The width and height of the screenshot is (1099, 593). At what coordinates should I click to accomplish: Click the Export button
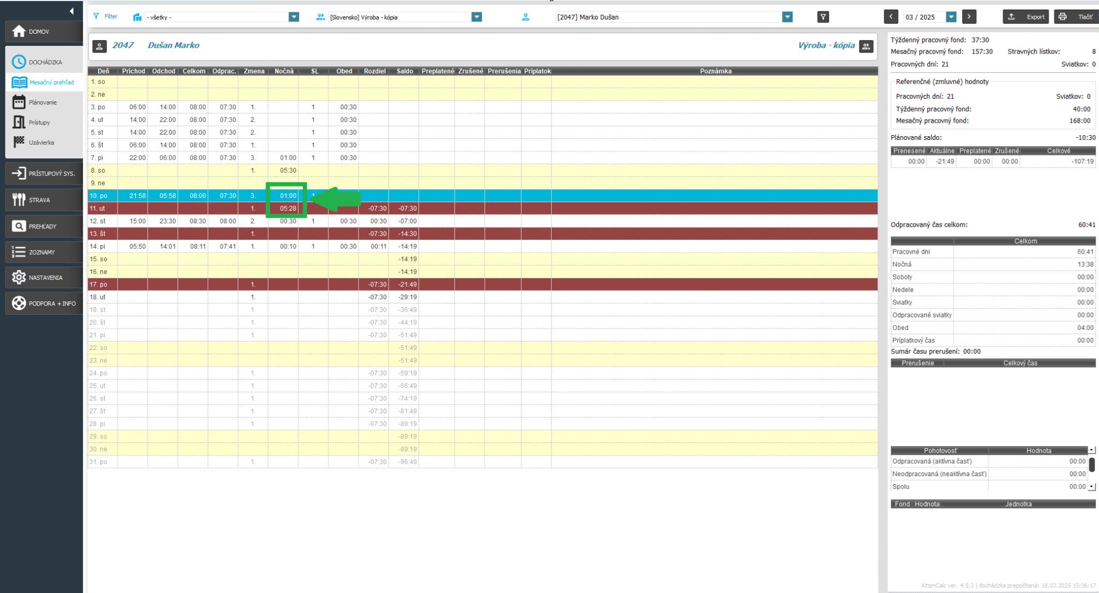pyautogui.click(x=1025, y=17)
